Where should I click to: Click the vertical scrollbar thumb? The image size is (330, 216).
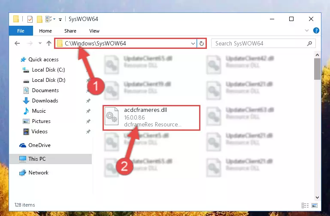[317, 69]
